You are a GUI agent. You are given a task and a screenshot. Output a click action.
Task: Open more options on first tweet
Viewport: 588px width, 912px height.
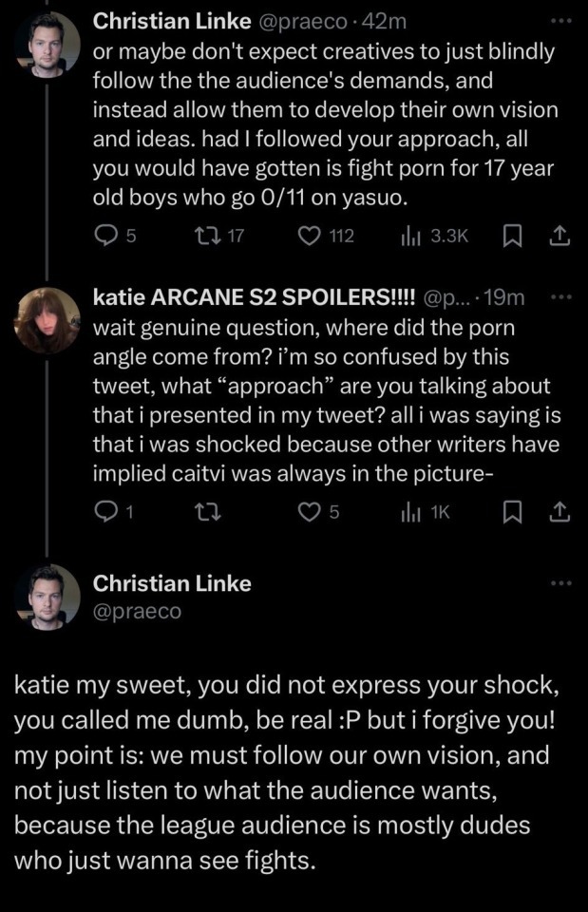pos(562,20)
